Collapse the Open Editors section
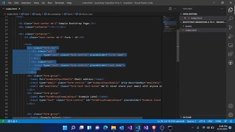235x132 pixels. point(190,14)
